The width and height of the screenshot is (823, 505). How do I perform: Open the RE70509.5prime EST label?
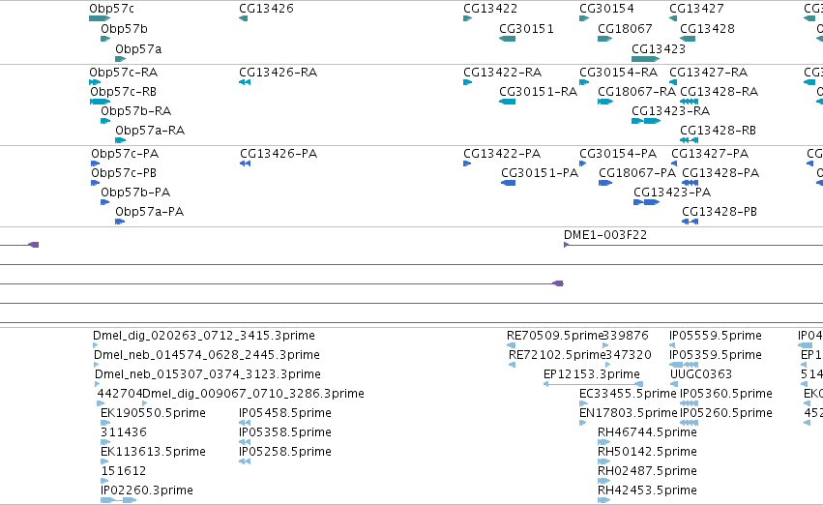(x=555, y=336)
